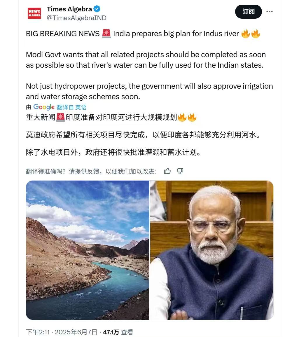285x337 pixels.
Task: View the 47.1万 查看 view count
Action: [118, 332]
